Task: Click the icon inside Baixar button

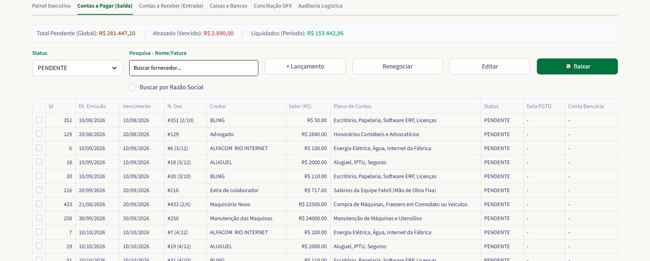Action: tap(568, 66)
